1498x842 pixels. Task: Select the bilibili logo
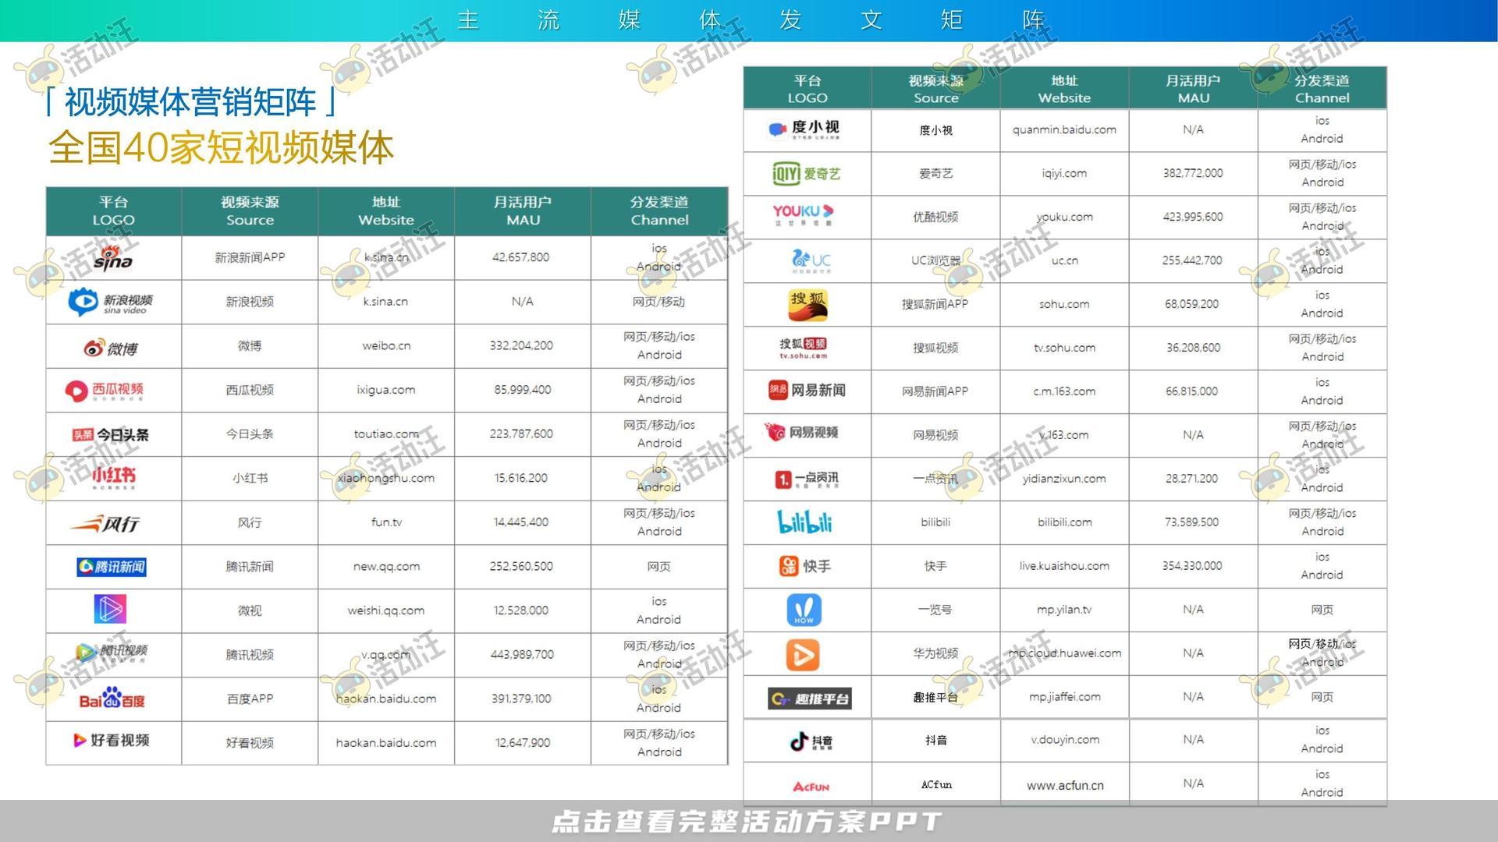pos(805,522)
